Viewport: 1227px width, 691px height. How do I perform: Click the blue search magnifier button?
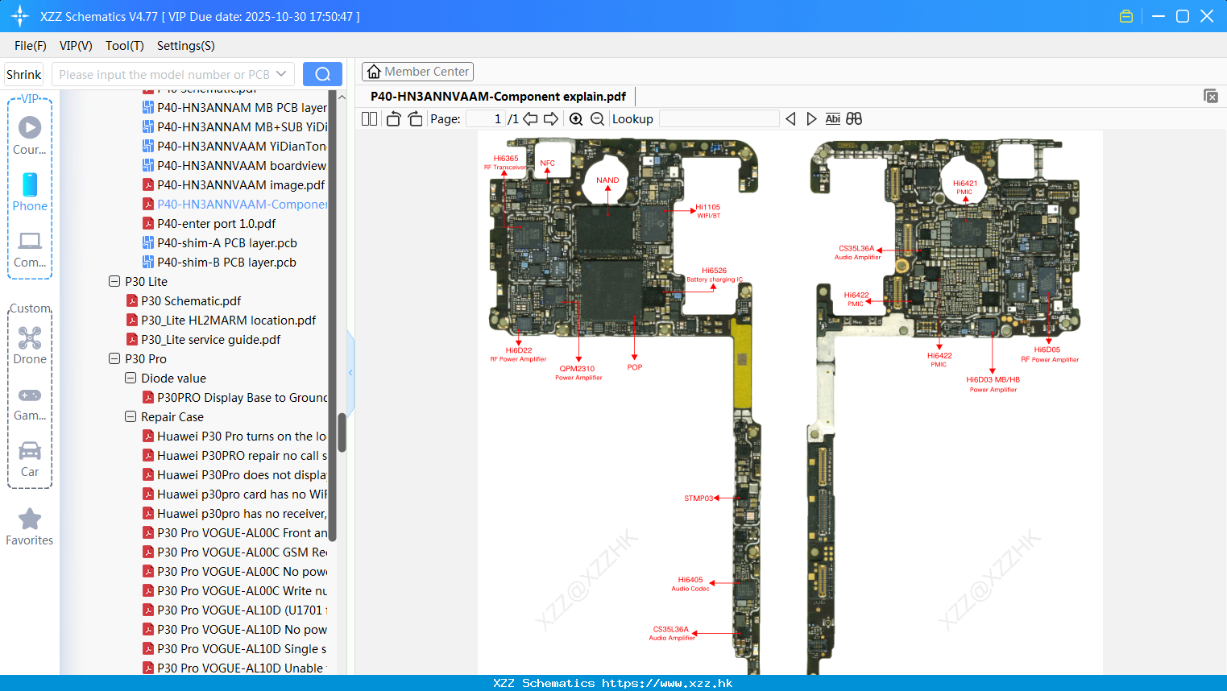click(322, 74)
